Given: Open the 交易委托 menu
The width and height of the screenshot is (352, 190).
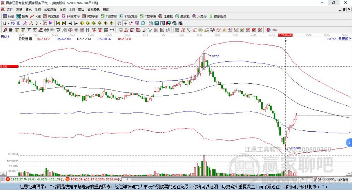Looking at the screenshot, I should 93,9.
